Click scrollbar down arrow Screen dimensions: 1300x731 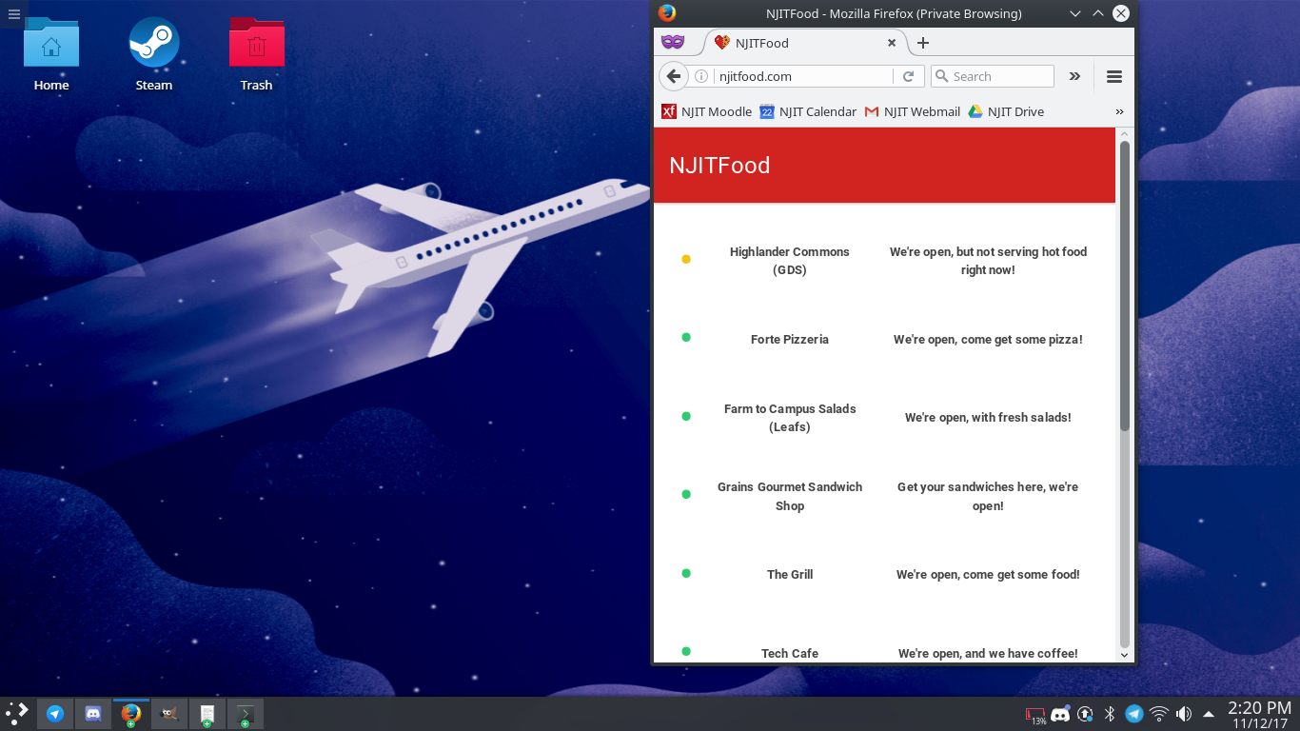[x=1125, y=655]
